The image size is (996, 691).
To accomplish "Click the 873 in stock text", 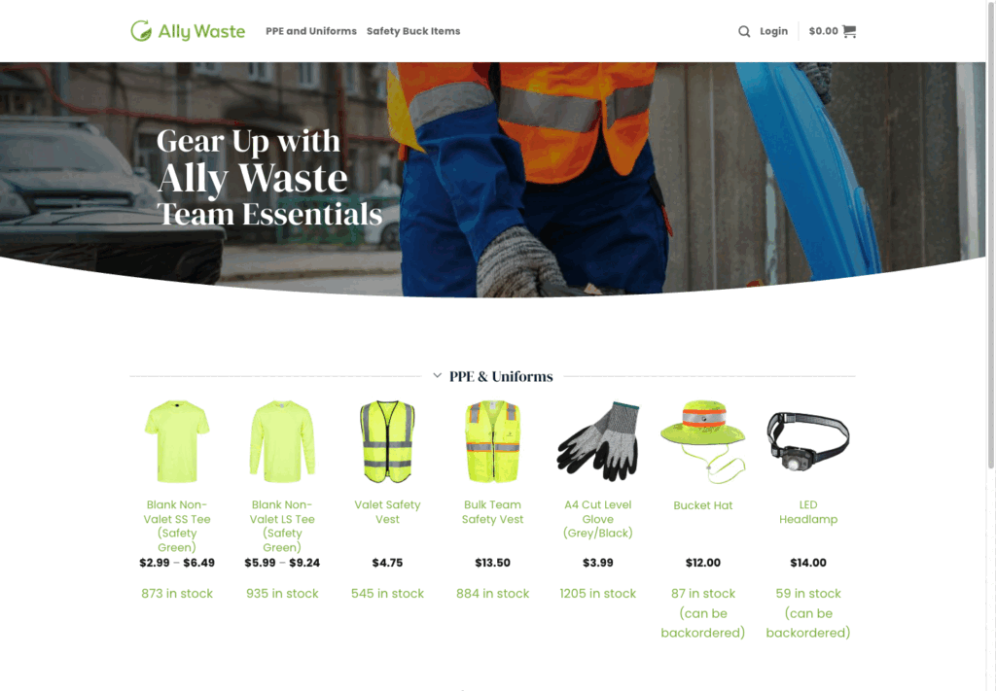I will coord(177,593).
